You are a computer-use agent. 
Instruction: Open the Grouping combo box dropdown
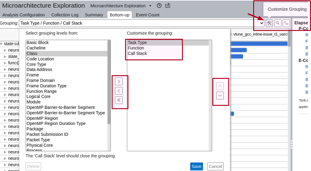[262, 23]
